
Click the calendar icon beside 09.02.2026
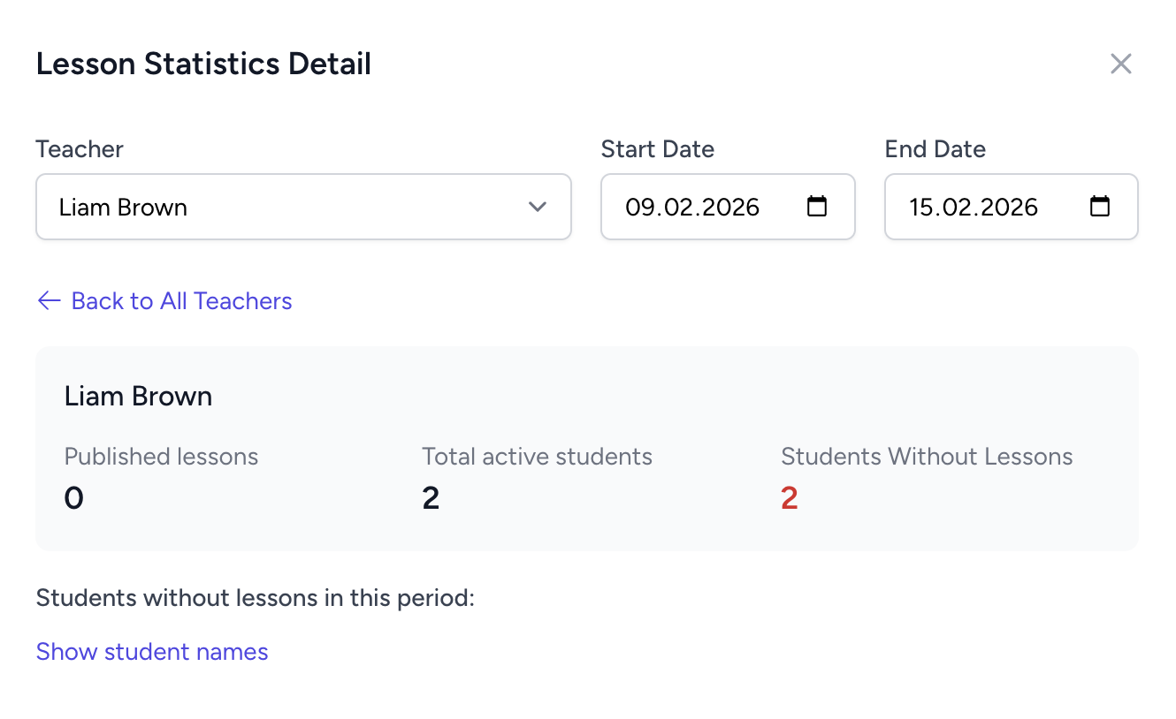816,207
